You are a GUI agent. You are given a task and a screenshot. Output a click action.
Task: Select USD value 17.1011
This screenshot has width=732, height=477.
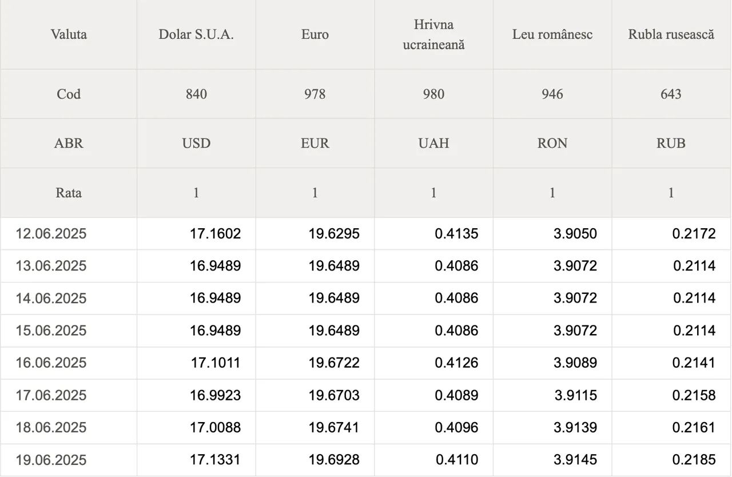tap(216, 363)
